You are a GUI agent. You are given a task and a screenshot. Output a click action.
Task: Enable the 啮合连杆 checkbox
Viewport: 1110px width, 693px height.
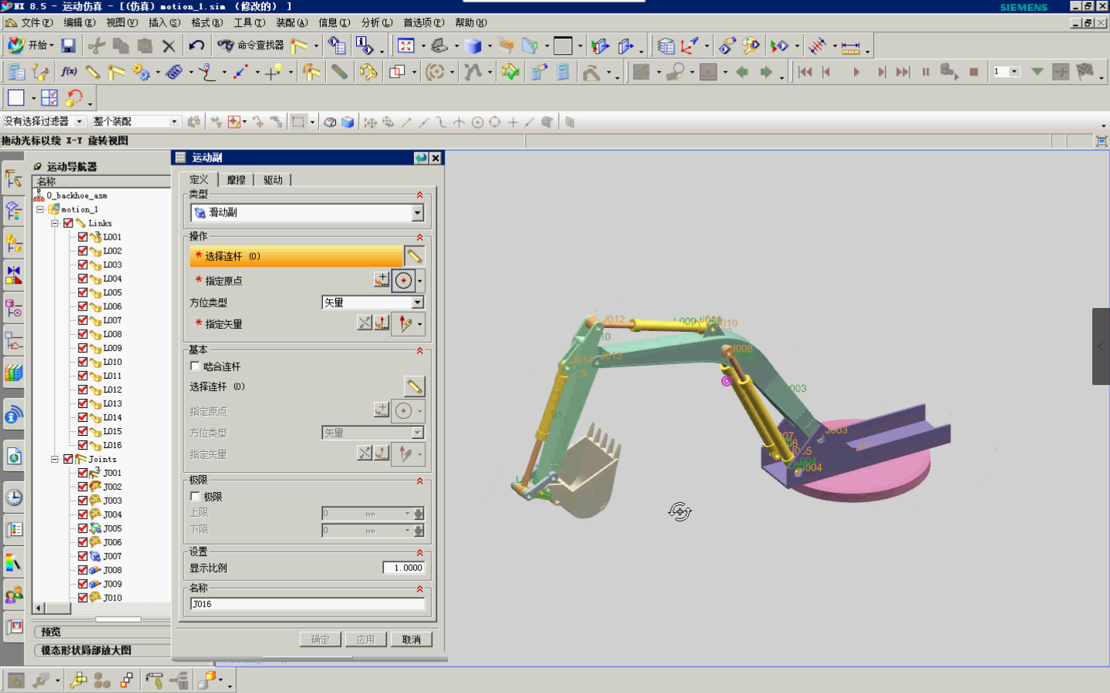[x=195, y=367]
